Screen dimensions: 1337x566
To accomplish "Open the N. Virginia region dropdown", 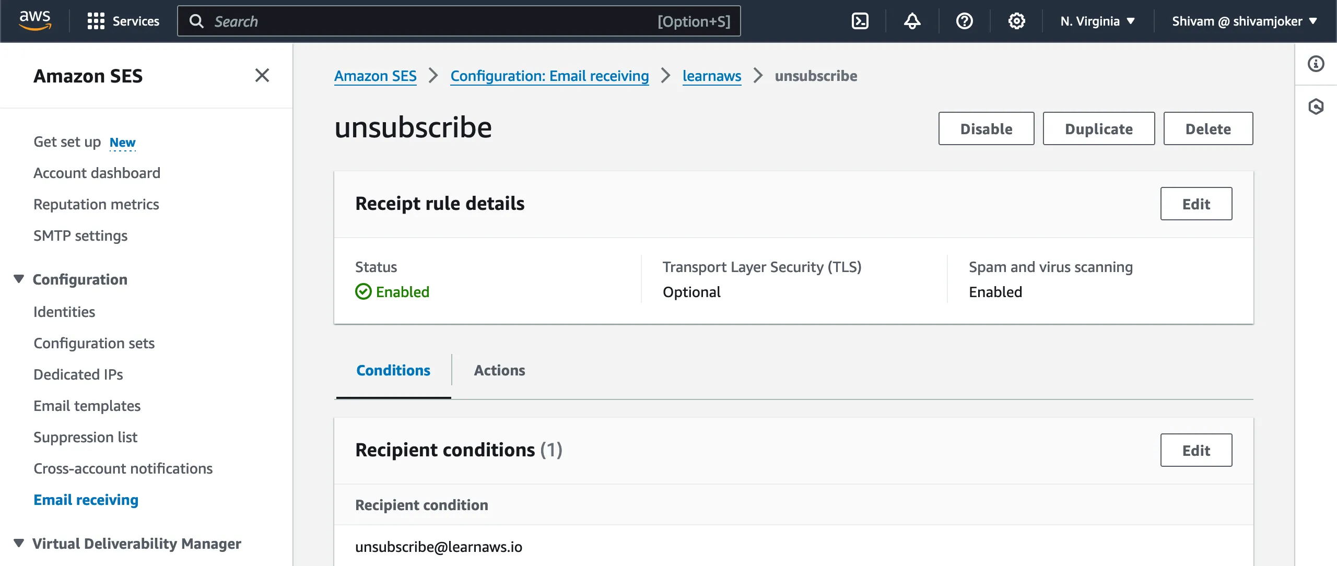I will pos(1097,21).
